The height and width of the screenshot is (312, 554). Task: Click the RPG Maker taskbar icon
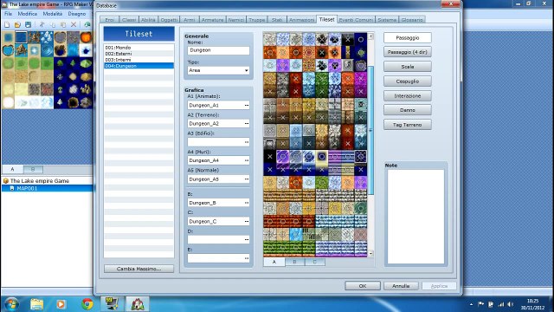(x=138, y=304)
